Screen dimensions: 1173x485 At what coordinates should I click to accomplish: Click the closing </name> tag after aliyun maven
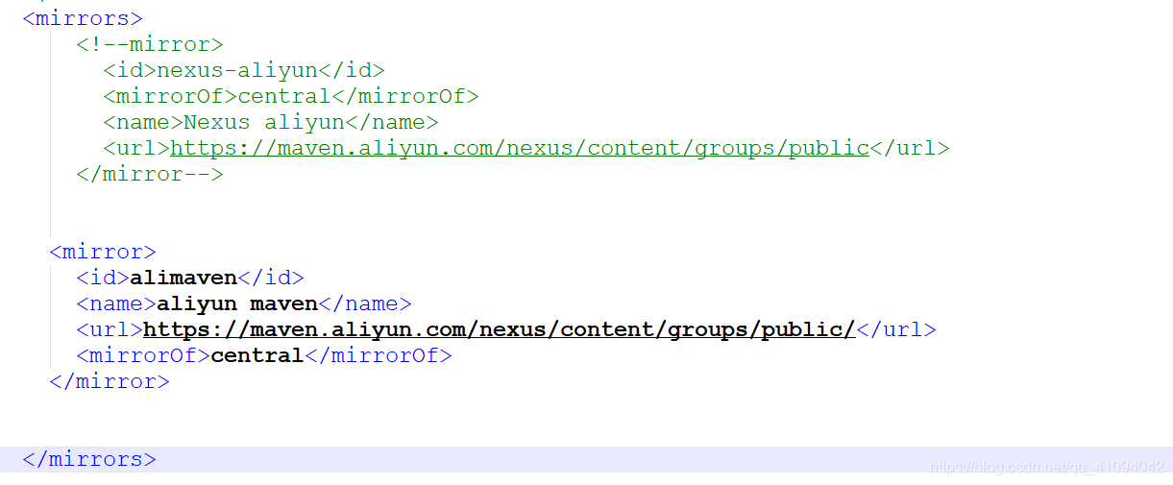coord(365,303)
